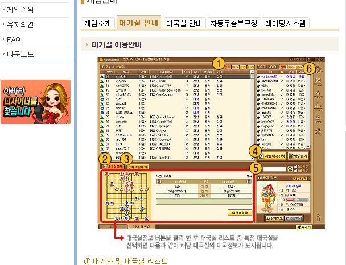Viewport: 346px width, 265px height.
Task: Click the green triangle icon of room 25
Action: [102, 117]
